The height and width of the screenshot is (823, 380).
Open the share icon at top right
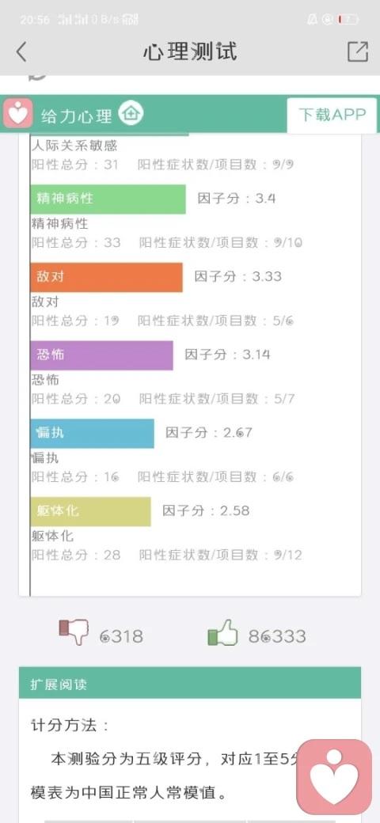point(358,51)
